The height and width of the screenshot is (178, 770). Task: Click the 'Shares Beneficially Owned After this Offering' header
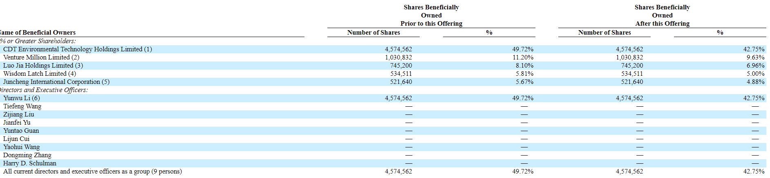(663, 15)
